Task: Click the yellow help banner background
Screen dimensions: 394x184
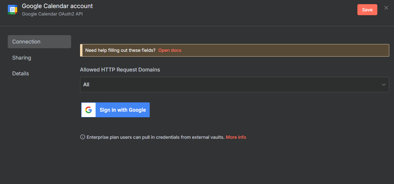Action: pos(283,50)
